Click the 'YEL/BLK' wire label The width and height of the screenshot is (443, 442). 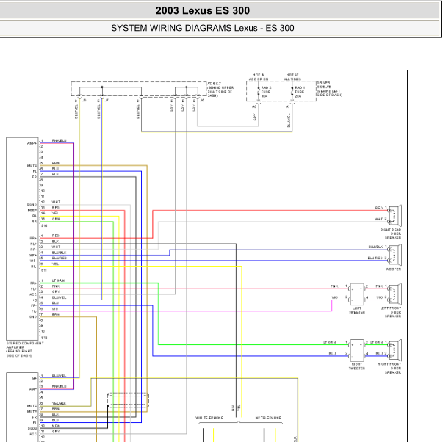[x=59, y=403]
